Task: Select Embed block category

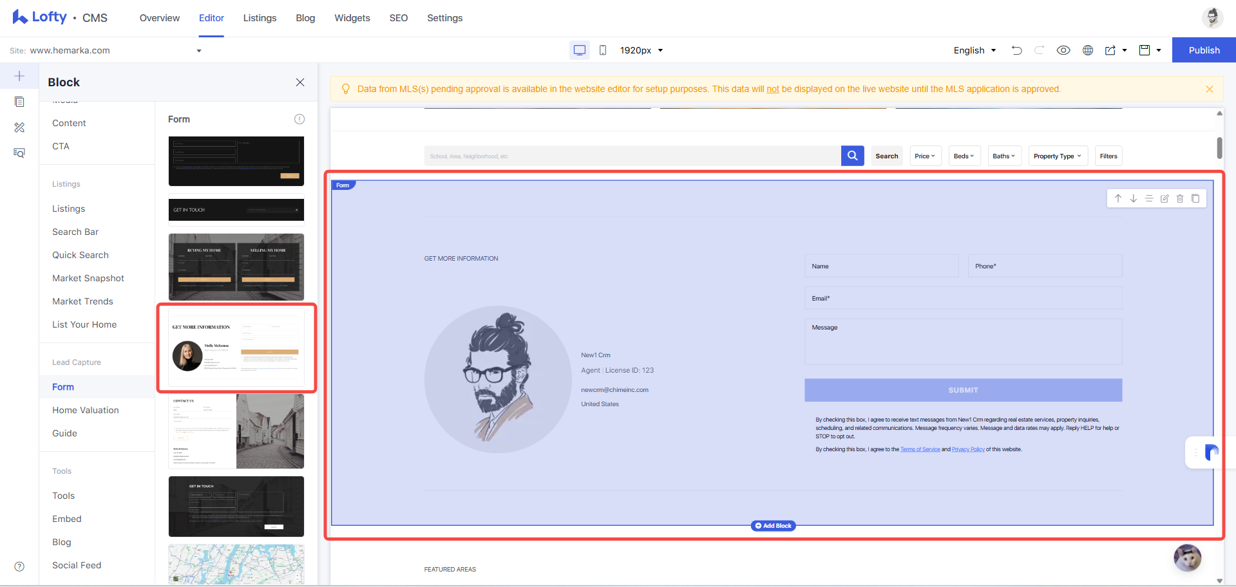Action: tap(67, 519)
